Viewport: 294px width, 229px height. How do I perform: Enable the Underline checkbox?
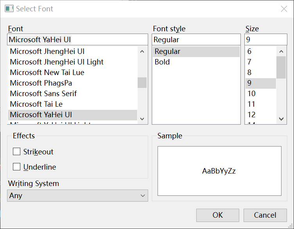point(17,167)
